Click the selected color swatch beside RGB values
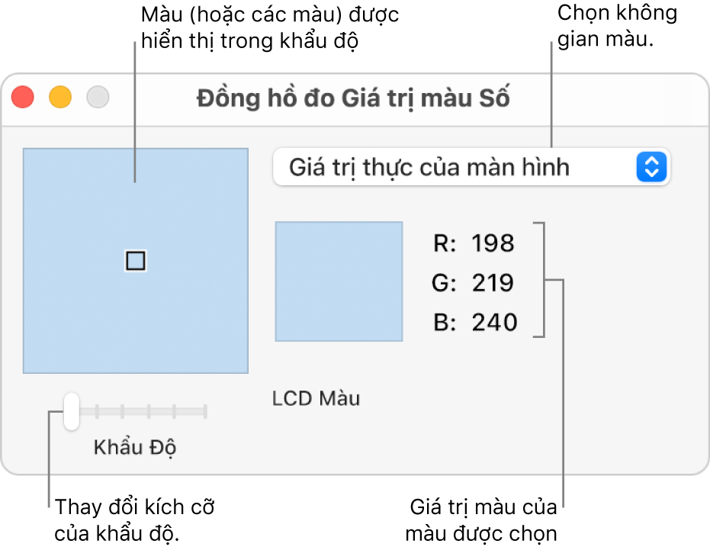 (339, 281)
